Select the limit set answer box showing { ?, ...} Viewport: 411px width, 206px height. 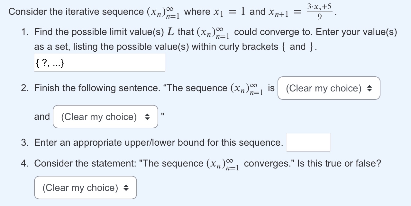[100, 62]
